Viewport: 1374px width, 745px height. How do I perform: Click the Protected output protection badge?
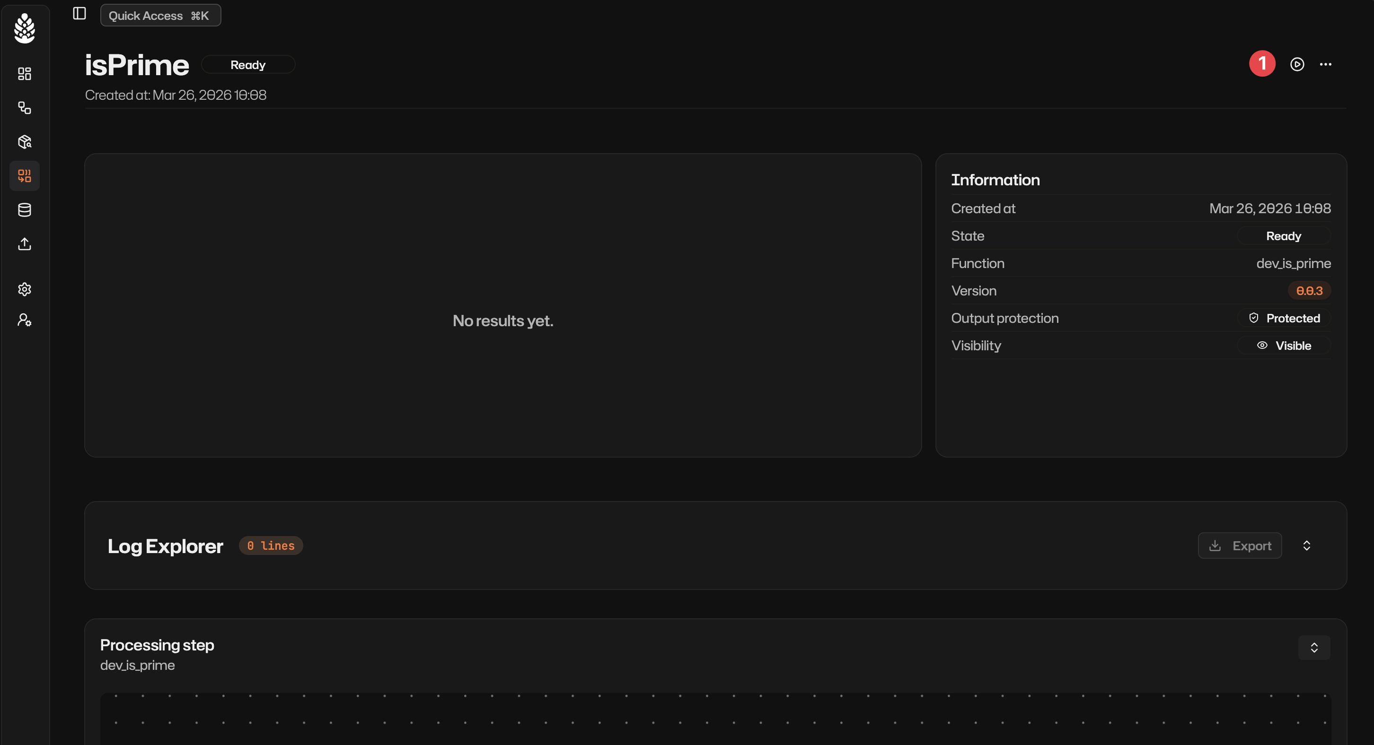coord(1284,318)
